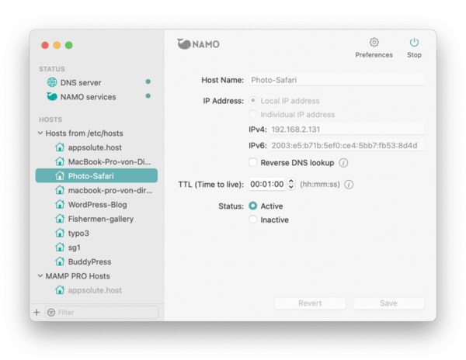Click the house icon of MAMP PRO appsolute.host

(60, 290)
